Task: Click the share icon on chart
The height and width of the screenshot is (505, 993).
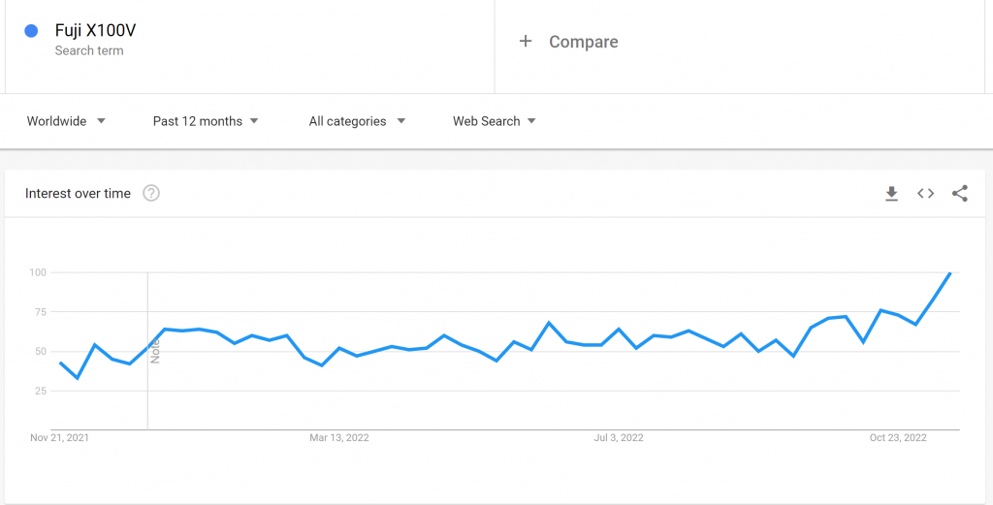Action: [960, 194]
